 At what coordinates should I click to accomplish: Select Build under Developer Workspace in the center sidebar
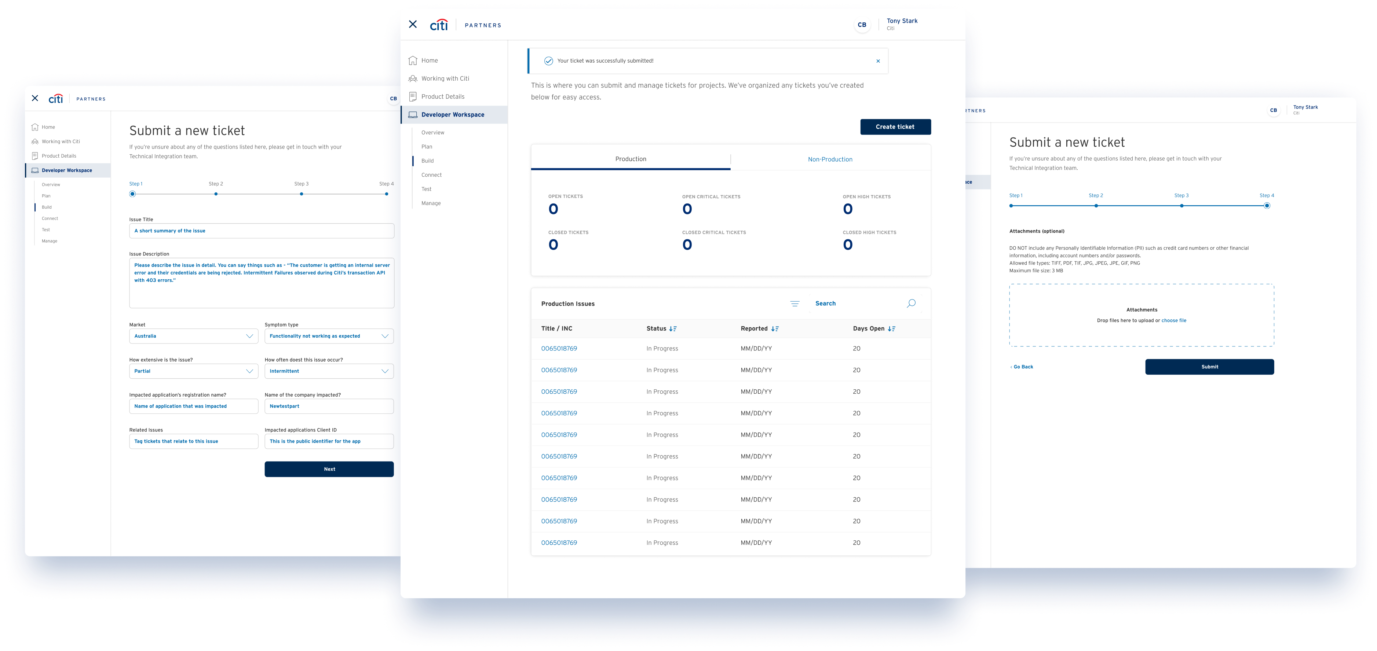click(427, 161)
